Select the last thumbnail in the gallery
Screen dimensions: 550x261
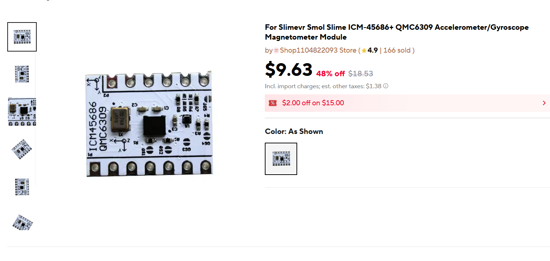click(x=22, y=222)
